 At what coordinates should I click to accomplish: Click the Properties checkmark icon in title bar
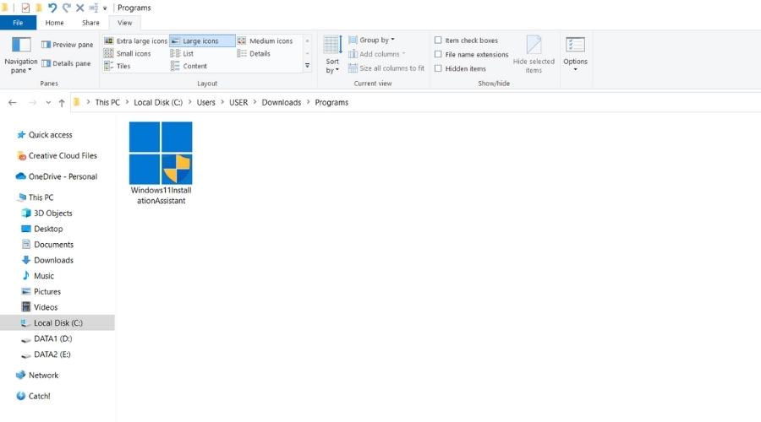[x=25, y=8]
